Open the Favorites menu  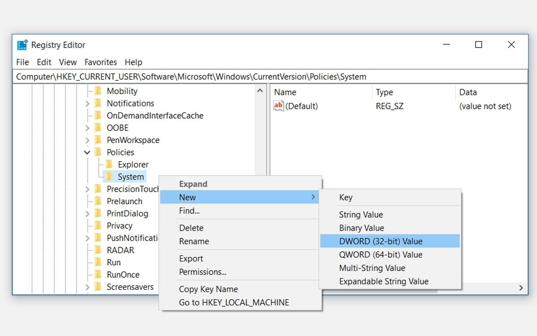(100, 62)
